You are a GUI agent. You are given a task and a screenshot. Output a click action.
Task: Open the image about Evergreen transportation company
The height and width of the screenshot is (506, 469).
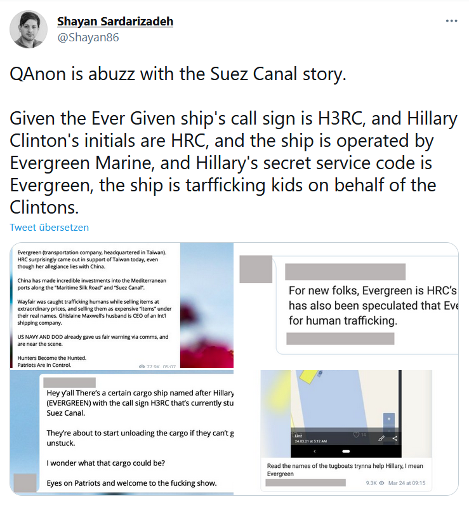pyautogui.click(x=122, y=305)
